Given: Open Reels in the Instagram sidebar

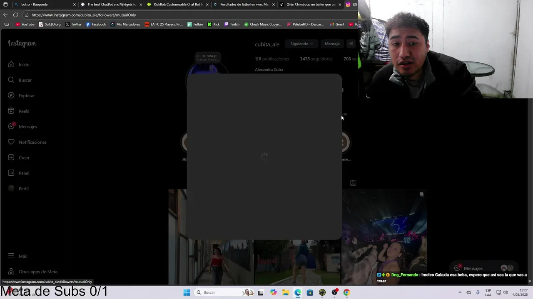Looking at the screenshot, I should tap(18, 111).
